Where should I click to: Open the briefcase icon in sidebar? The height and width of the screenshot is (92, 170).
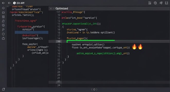[x=3, y=38]
